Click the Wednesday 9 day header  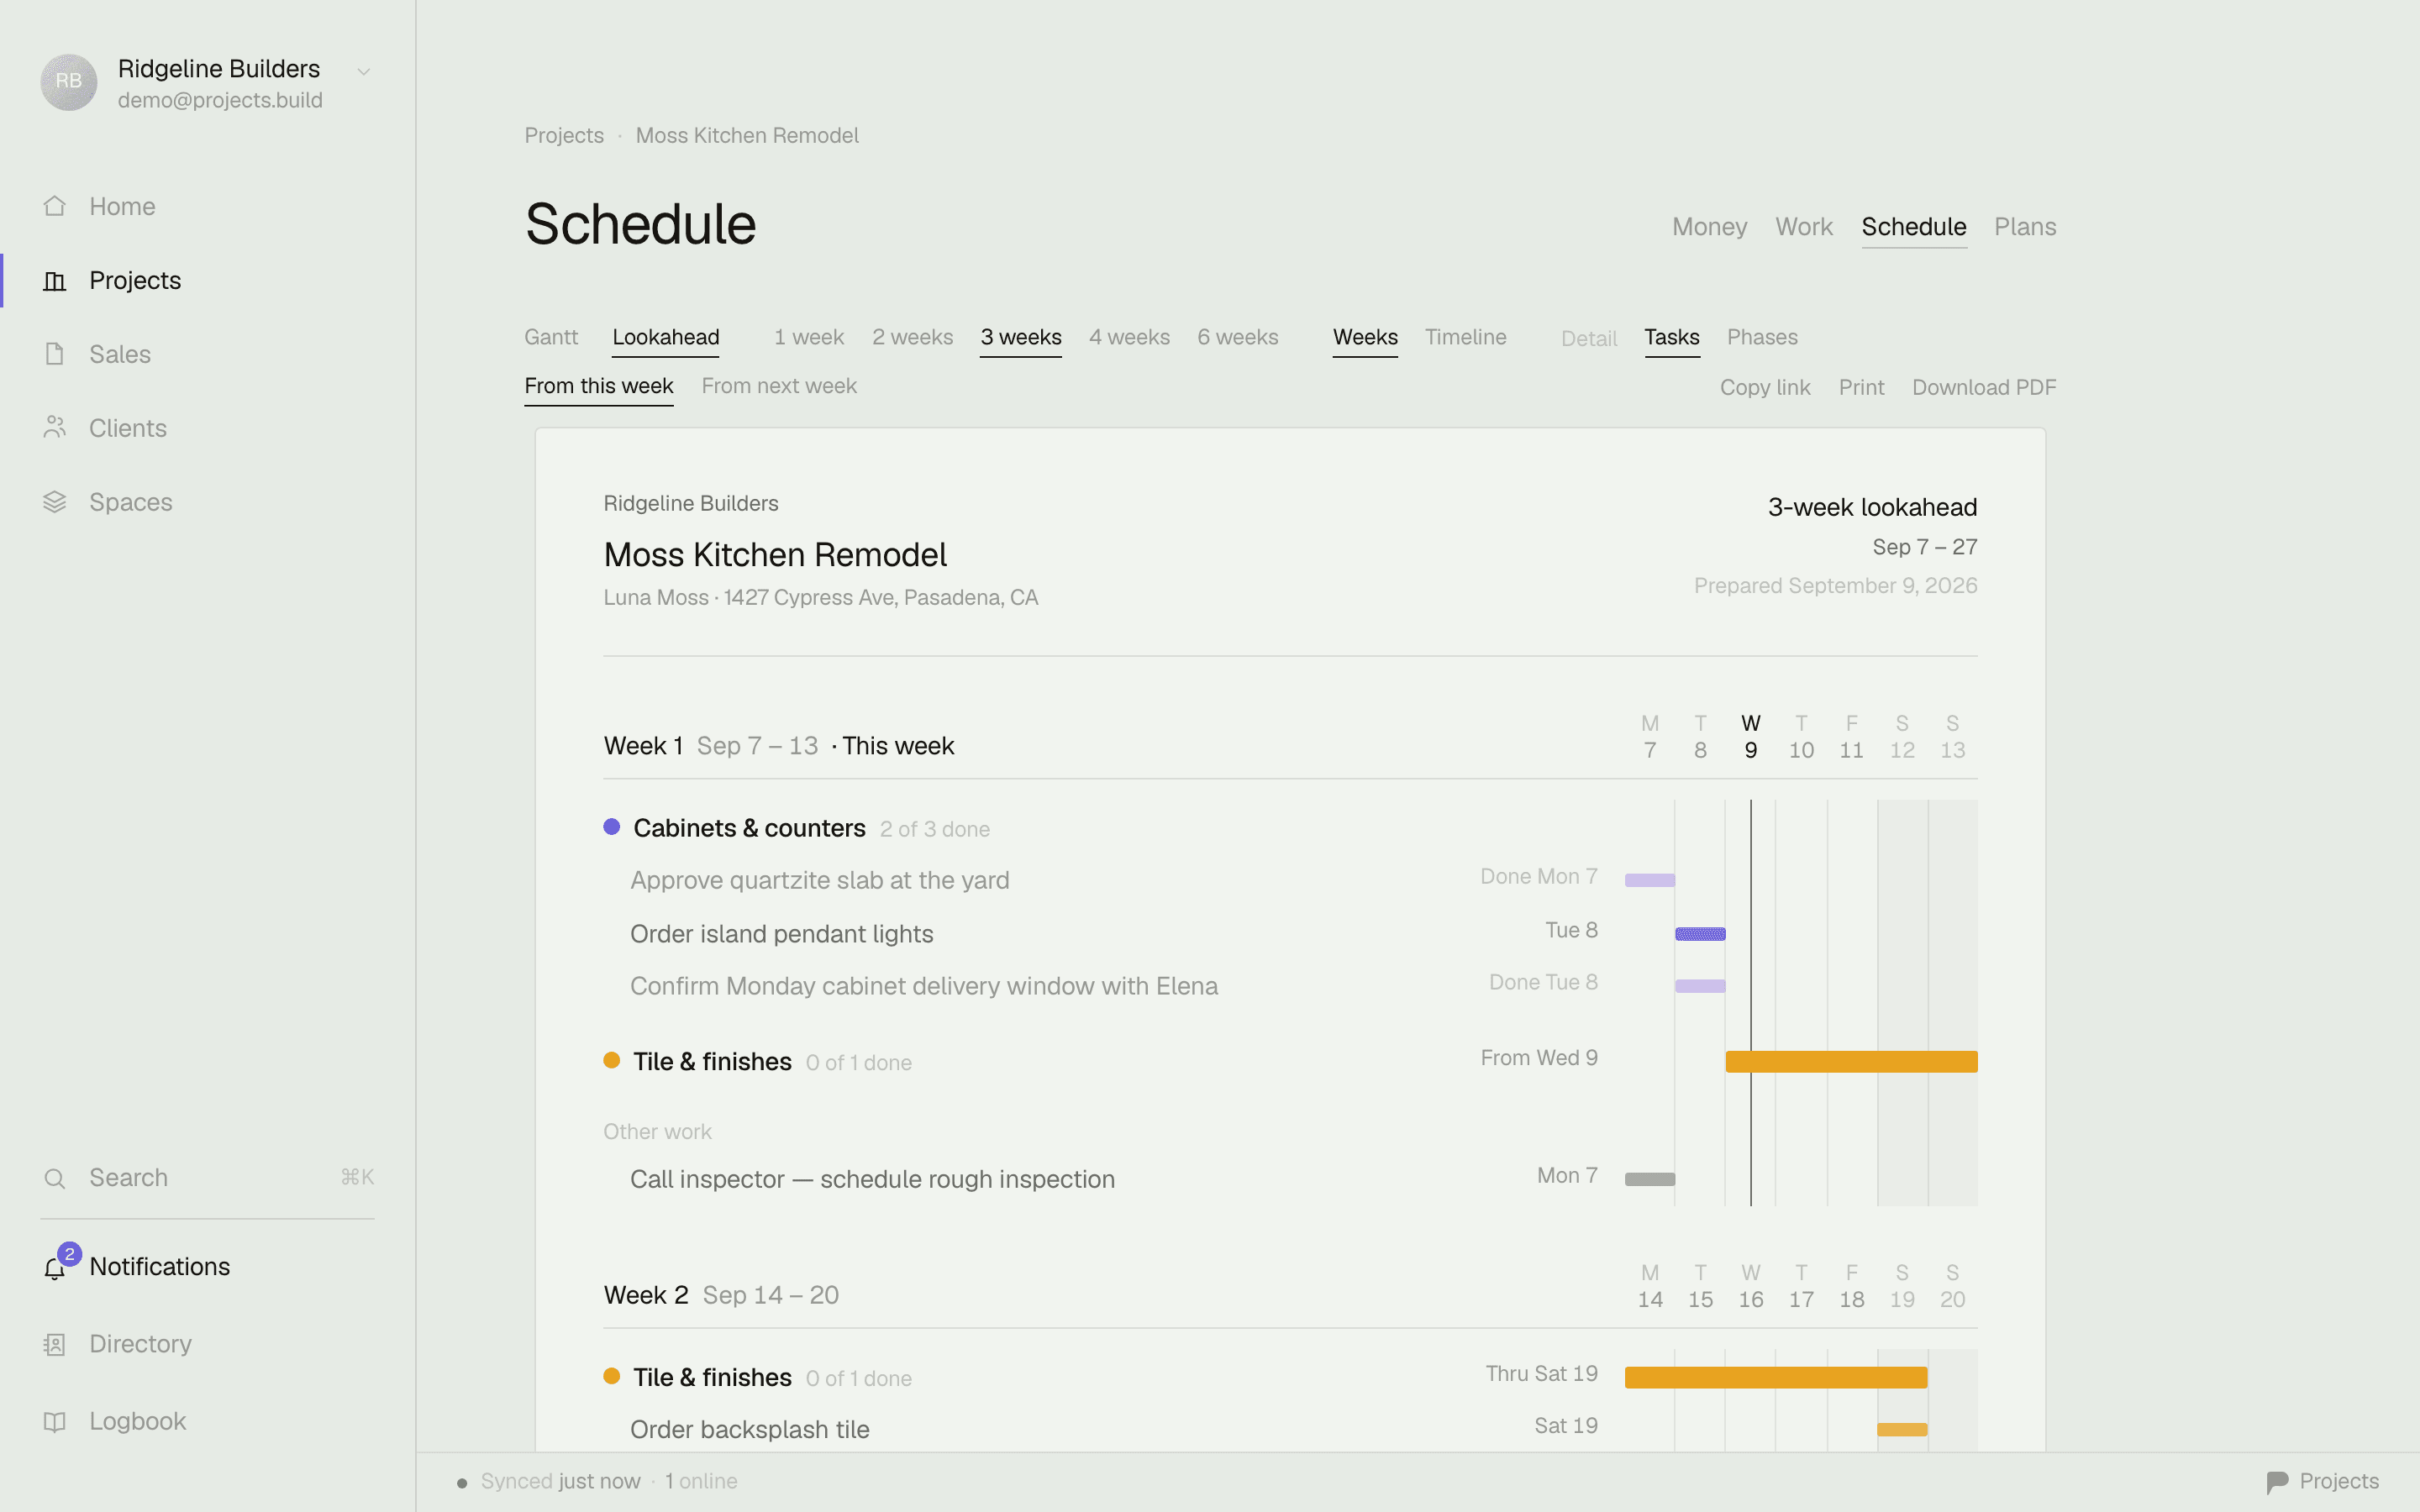coord(1750,737)
